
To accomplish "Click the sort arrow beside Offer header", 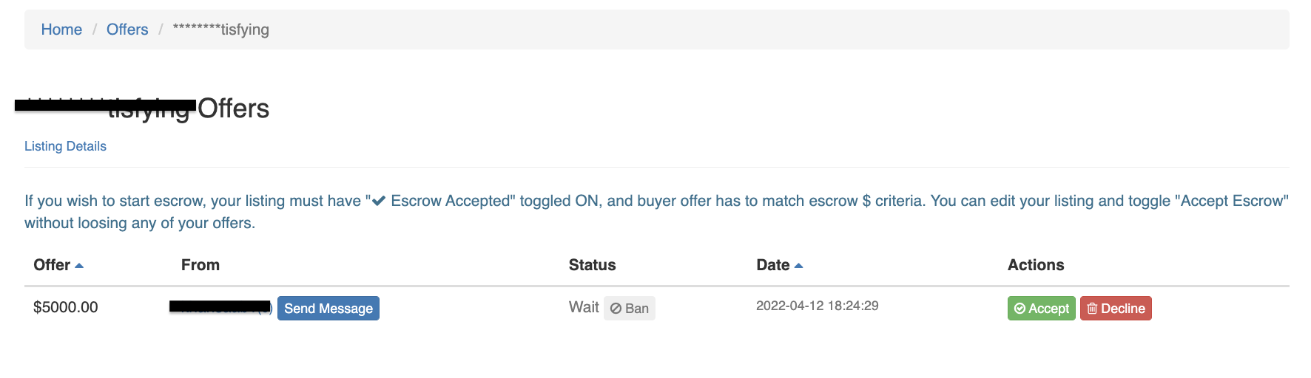I will tap(79, 266).
